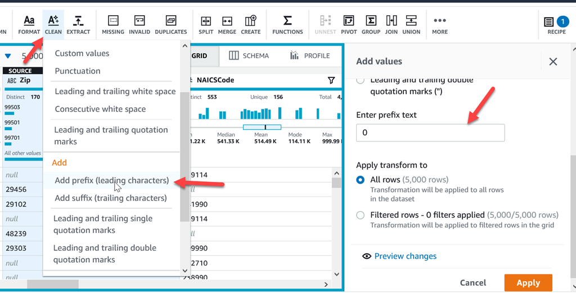Click the orange Apply button
The image size is (576, 293).
528,283
